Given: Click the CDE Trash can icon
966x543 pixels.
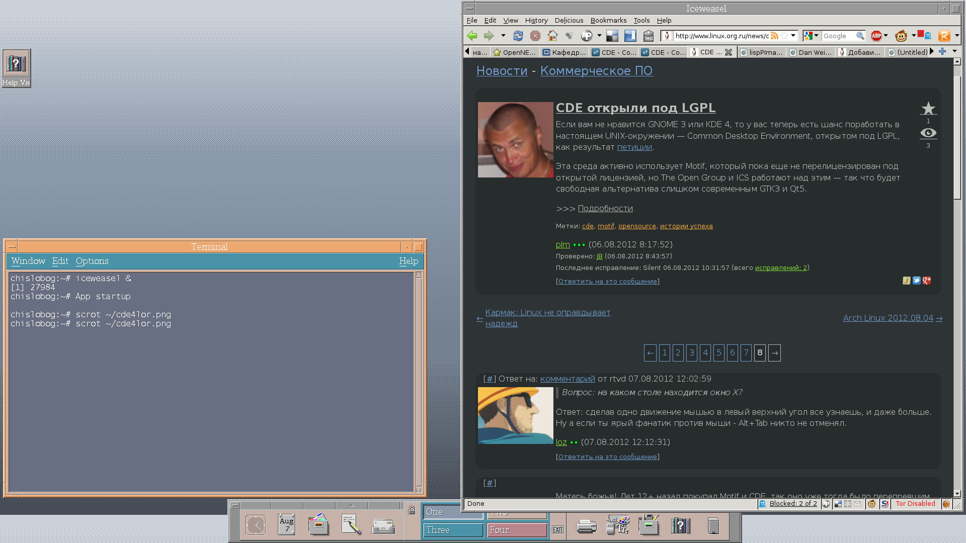Looking at the screenshot, I should 713,525.
